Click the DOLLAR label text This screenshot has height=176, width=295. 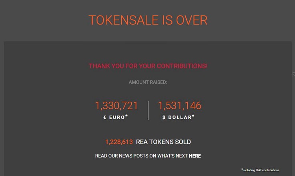(180, 118)
